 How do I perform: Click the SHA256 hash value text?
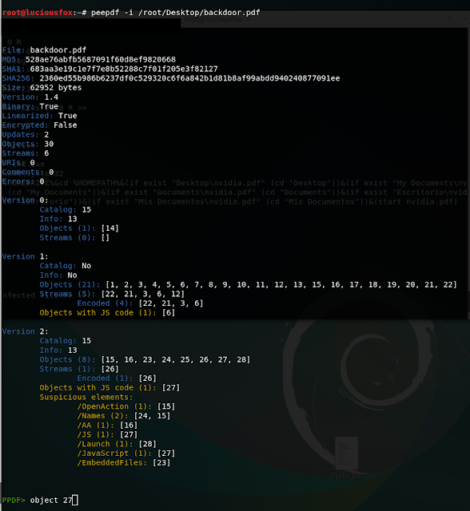point(189,78)
